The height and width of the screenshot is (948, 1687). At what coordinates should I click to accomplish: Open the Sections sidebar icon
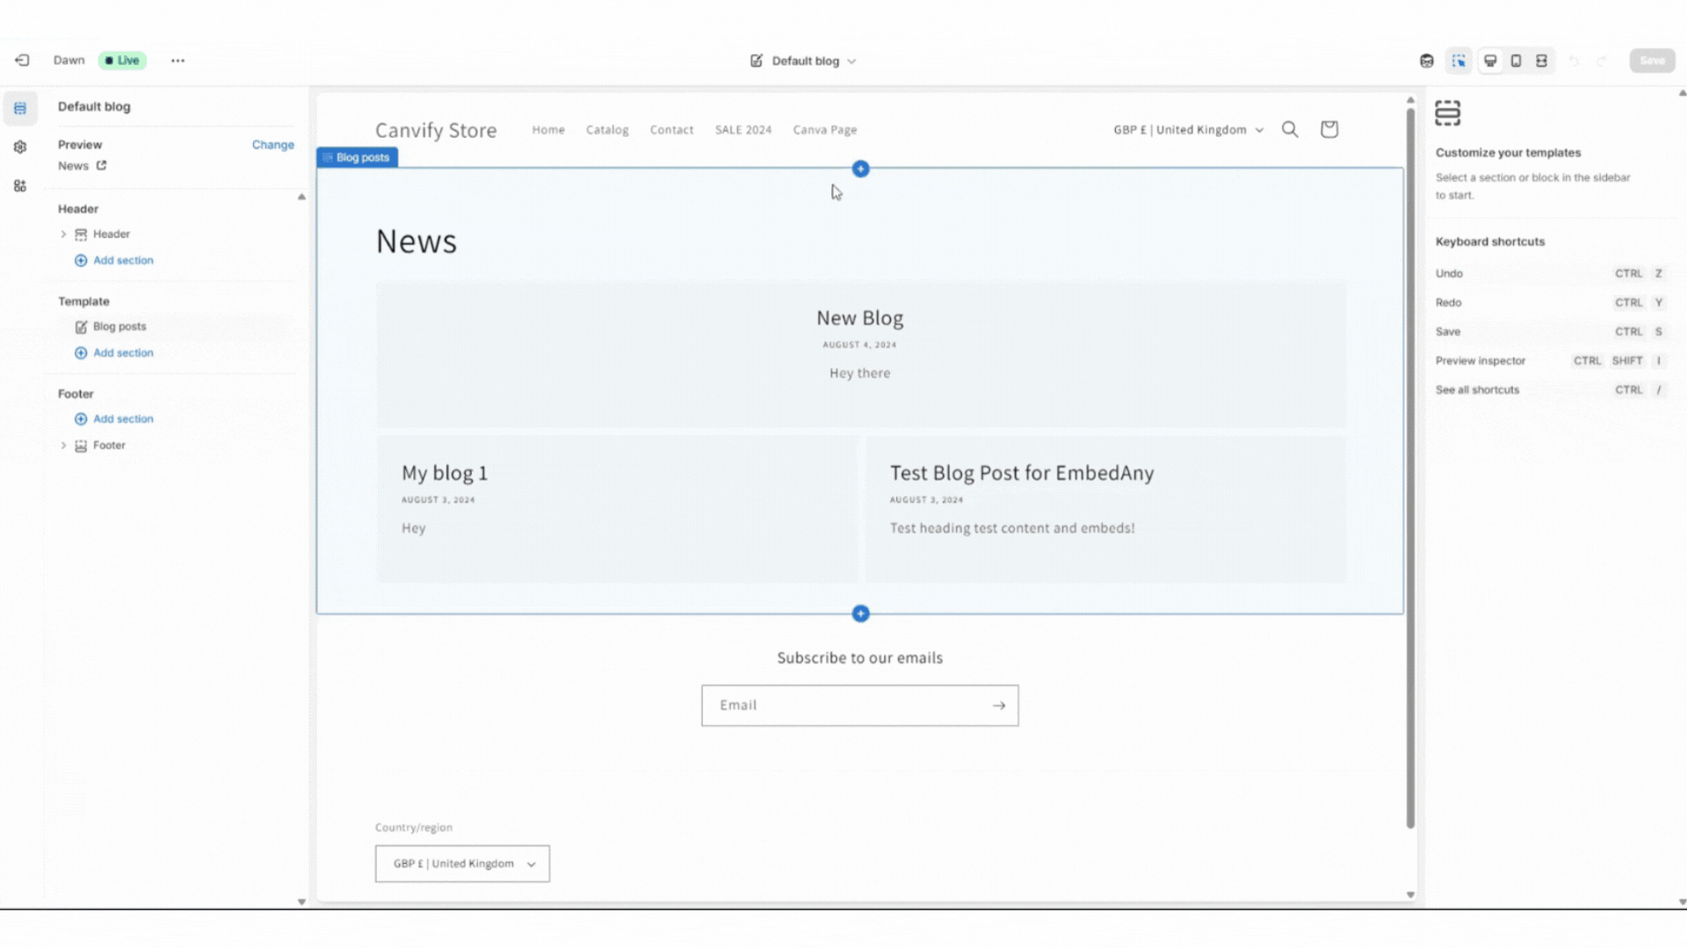tap(20, 109)
